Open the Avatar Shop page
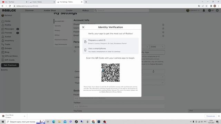221x124 pixels. tap(50, 10)
